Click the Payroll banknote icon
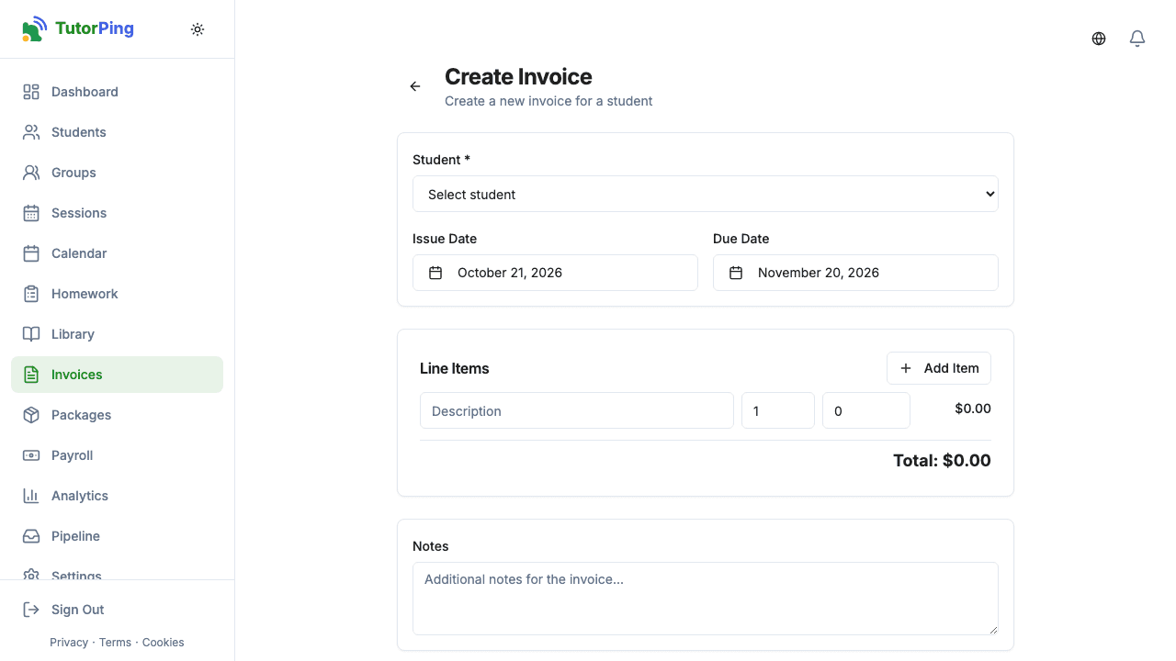 [x=31, y=455]
